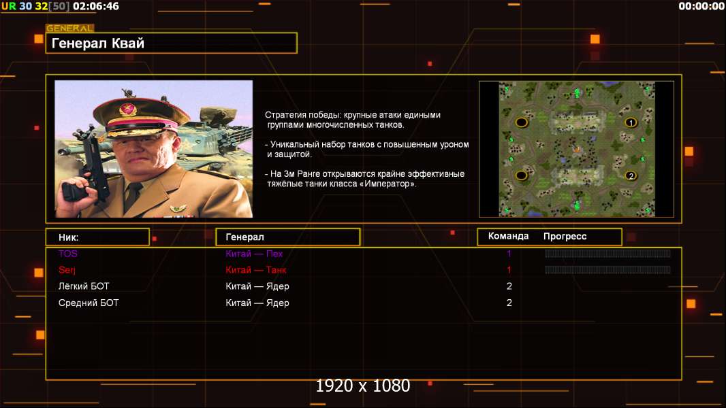Click the "Ник:" column header
726x408 pixels.
coord(97,237)
